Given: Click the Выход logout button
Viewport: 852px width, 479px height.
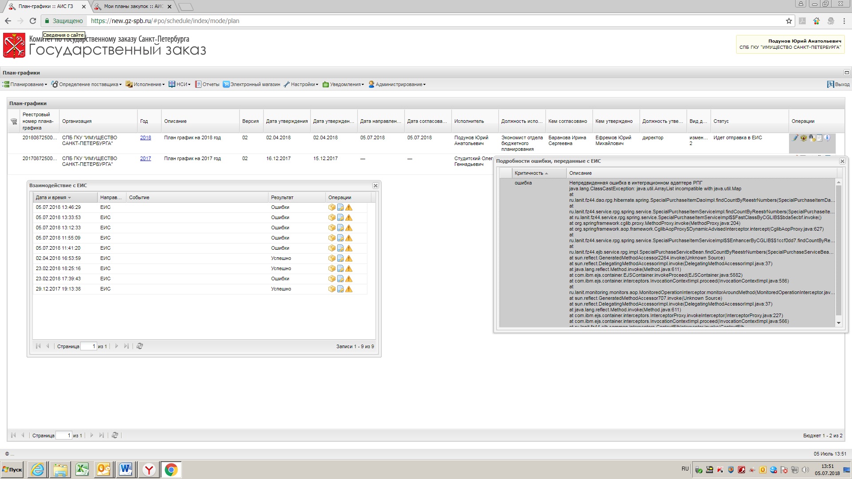Looking at the screenshot, I should coord(838,85).
